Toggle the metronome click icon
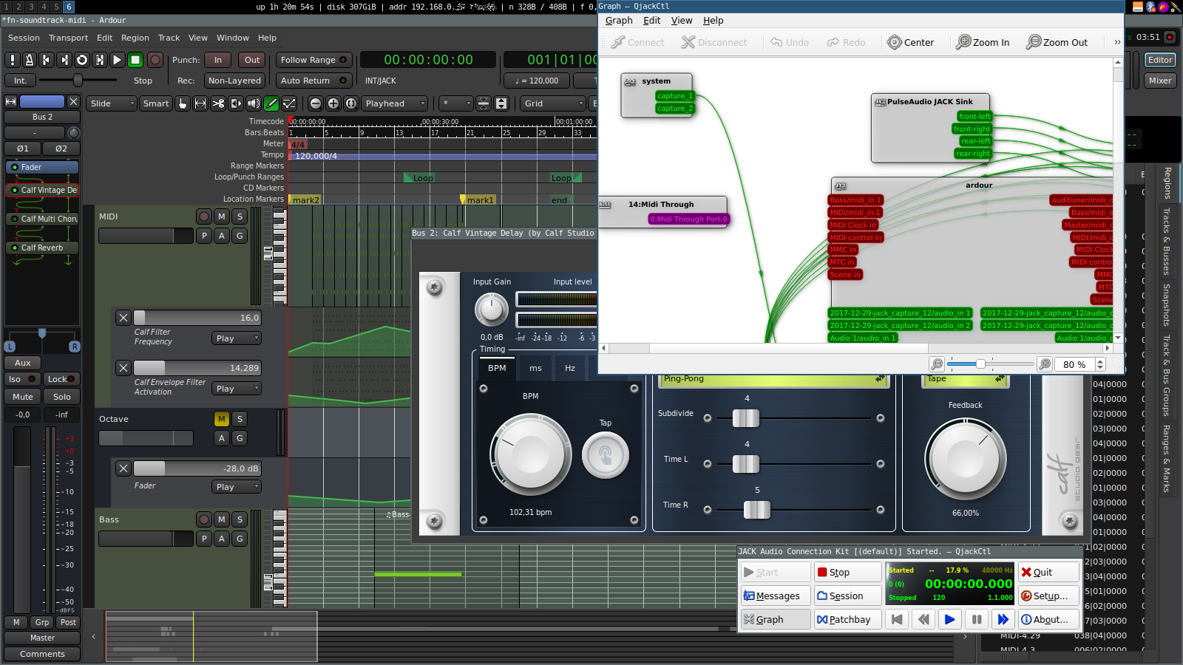Image resolution: width=1183 pixels, height=665 pixels. click(30, 60)
